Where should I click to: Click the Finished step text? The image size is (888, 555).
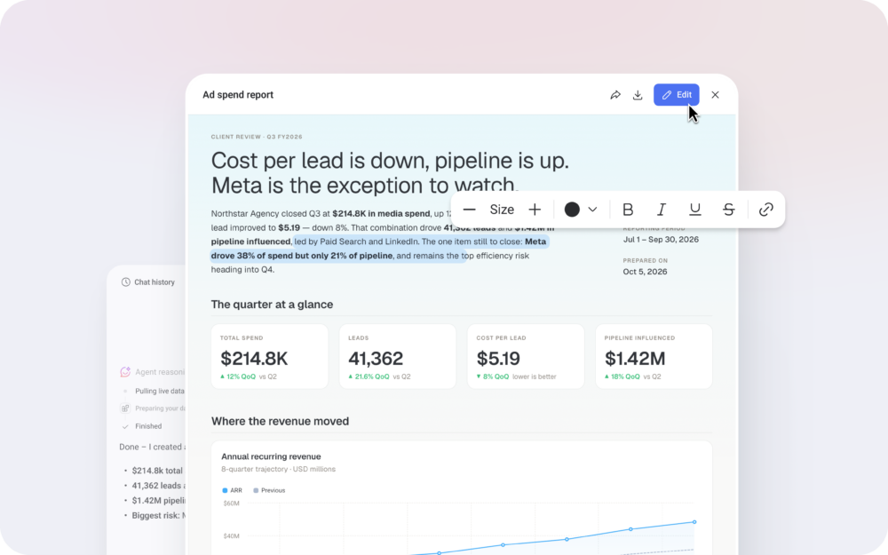[x=148, y=426]
